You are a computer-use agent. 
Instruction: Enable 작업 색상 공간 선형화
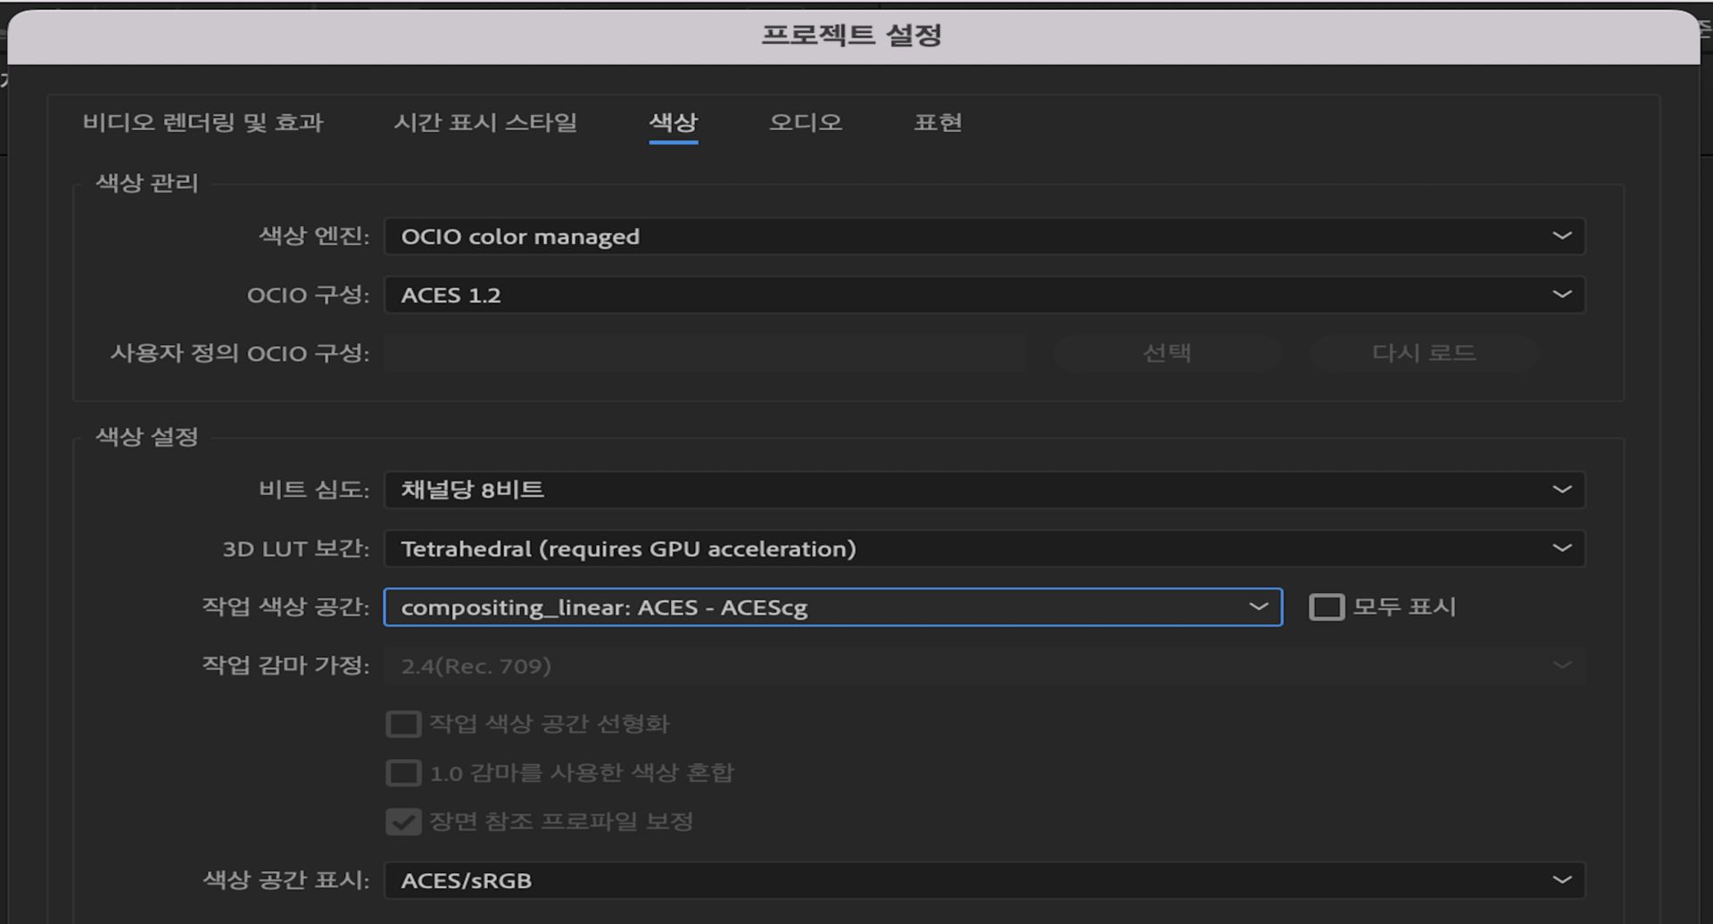tap(403, 724)
